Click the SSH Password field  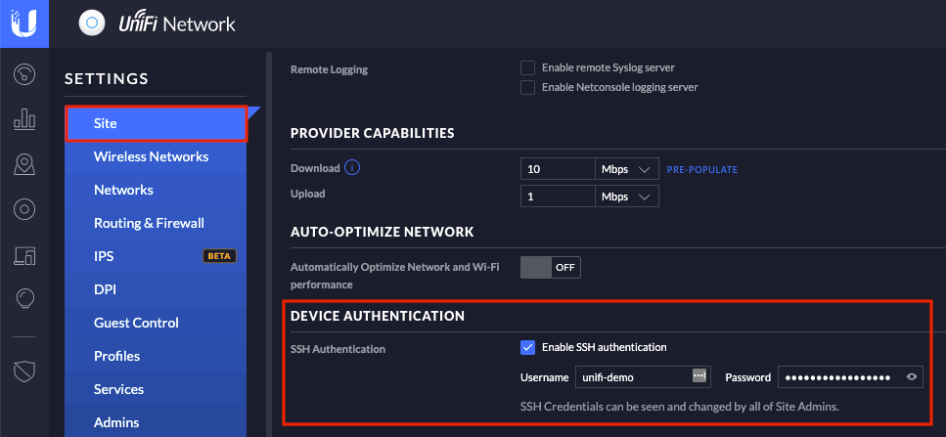850,377
